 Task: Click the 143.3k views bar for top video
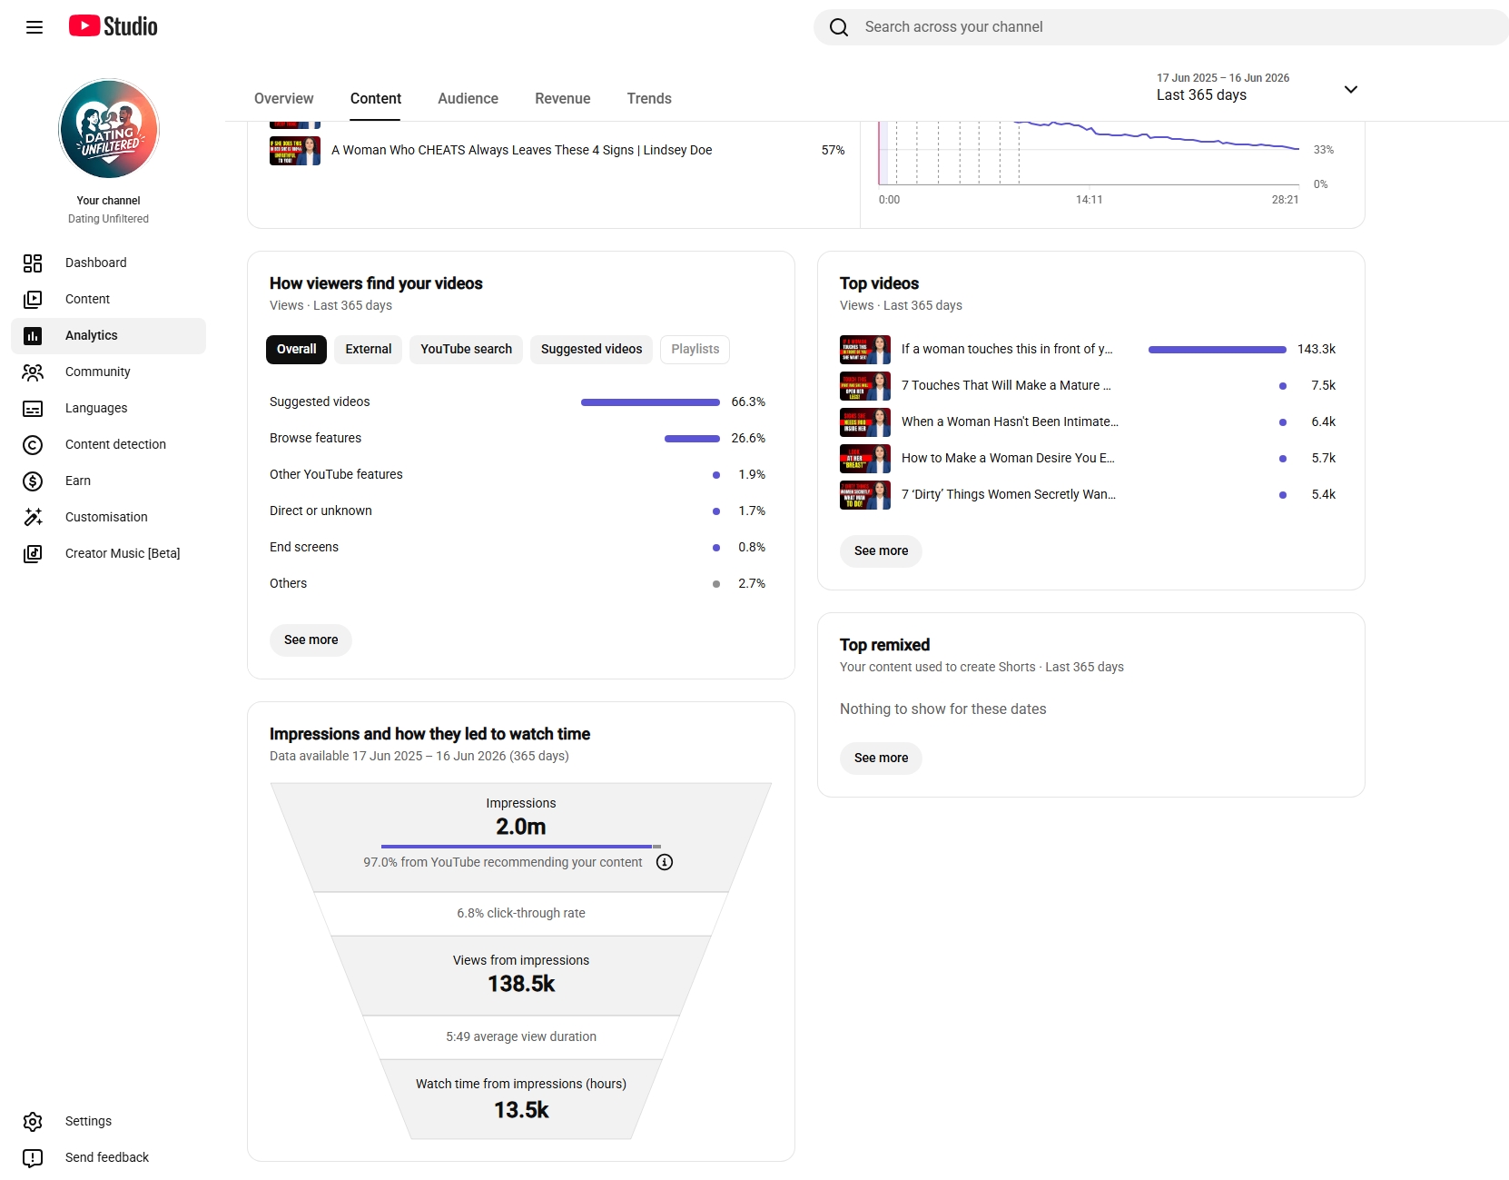click(1218, 350)
